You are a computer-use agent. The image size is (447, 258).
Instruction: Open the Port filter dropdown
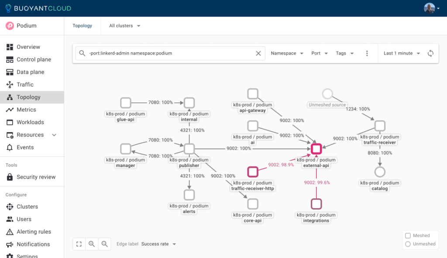[x=319, y=53]
